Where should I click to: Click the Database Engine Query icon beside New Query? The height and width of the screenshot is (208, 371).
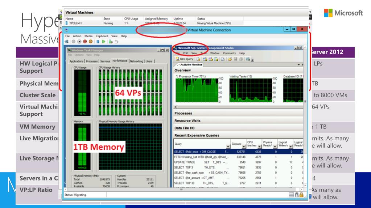(198, 59)
